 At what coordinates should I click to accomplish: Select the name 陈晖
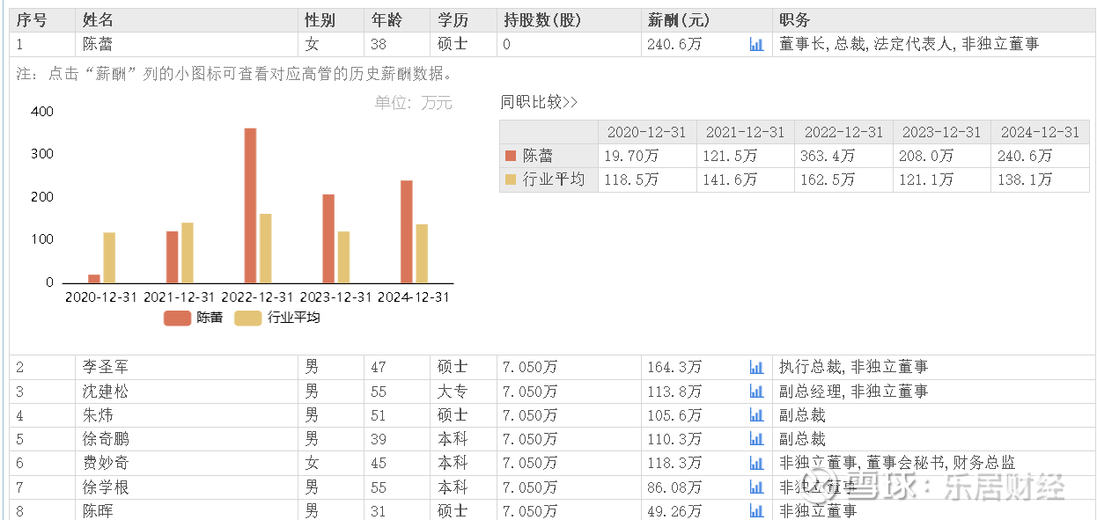point(98,510)
